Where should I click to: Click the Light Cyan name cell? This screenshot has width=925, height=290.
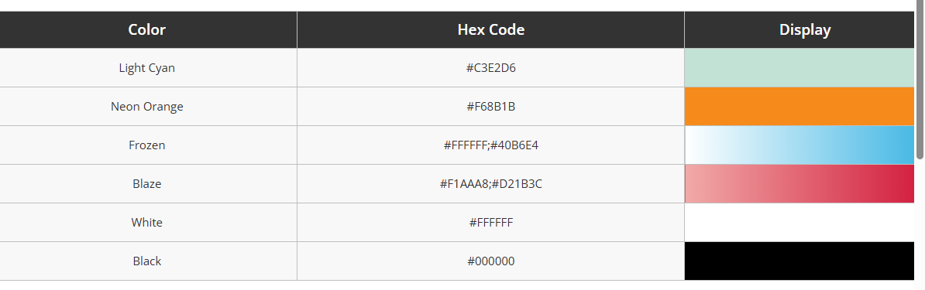pyautogui.click(x=147, y=68)
